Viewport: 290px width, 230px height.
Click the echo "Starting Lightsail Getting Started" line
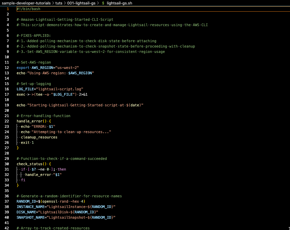click(x=80, y=105)
